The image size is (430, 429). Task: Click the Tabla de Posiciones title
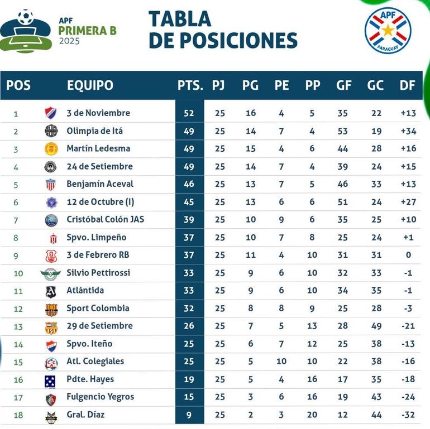point(222,30)
